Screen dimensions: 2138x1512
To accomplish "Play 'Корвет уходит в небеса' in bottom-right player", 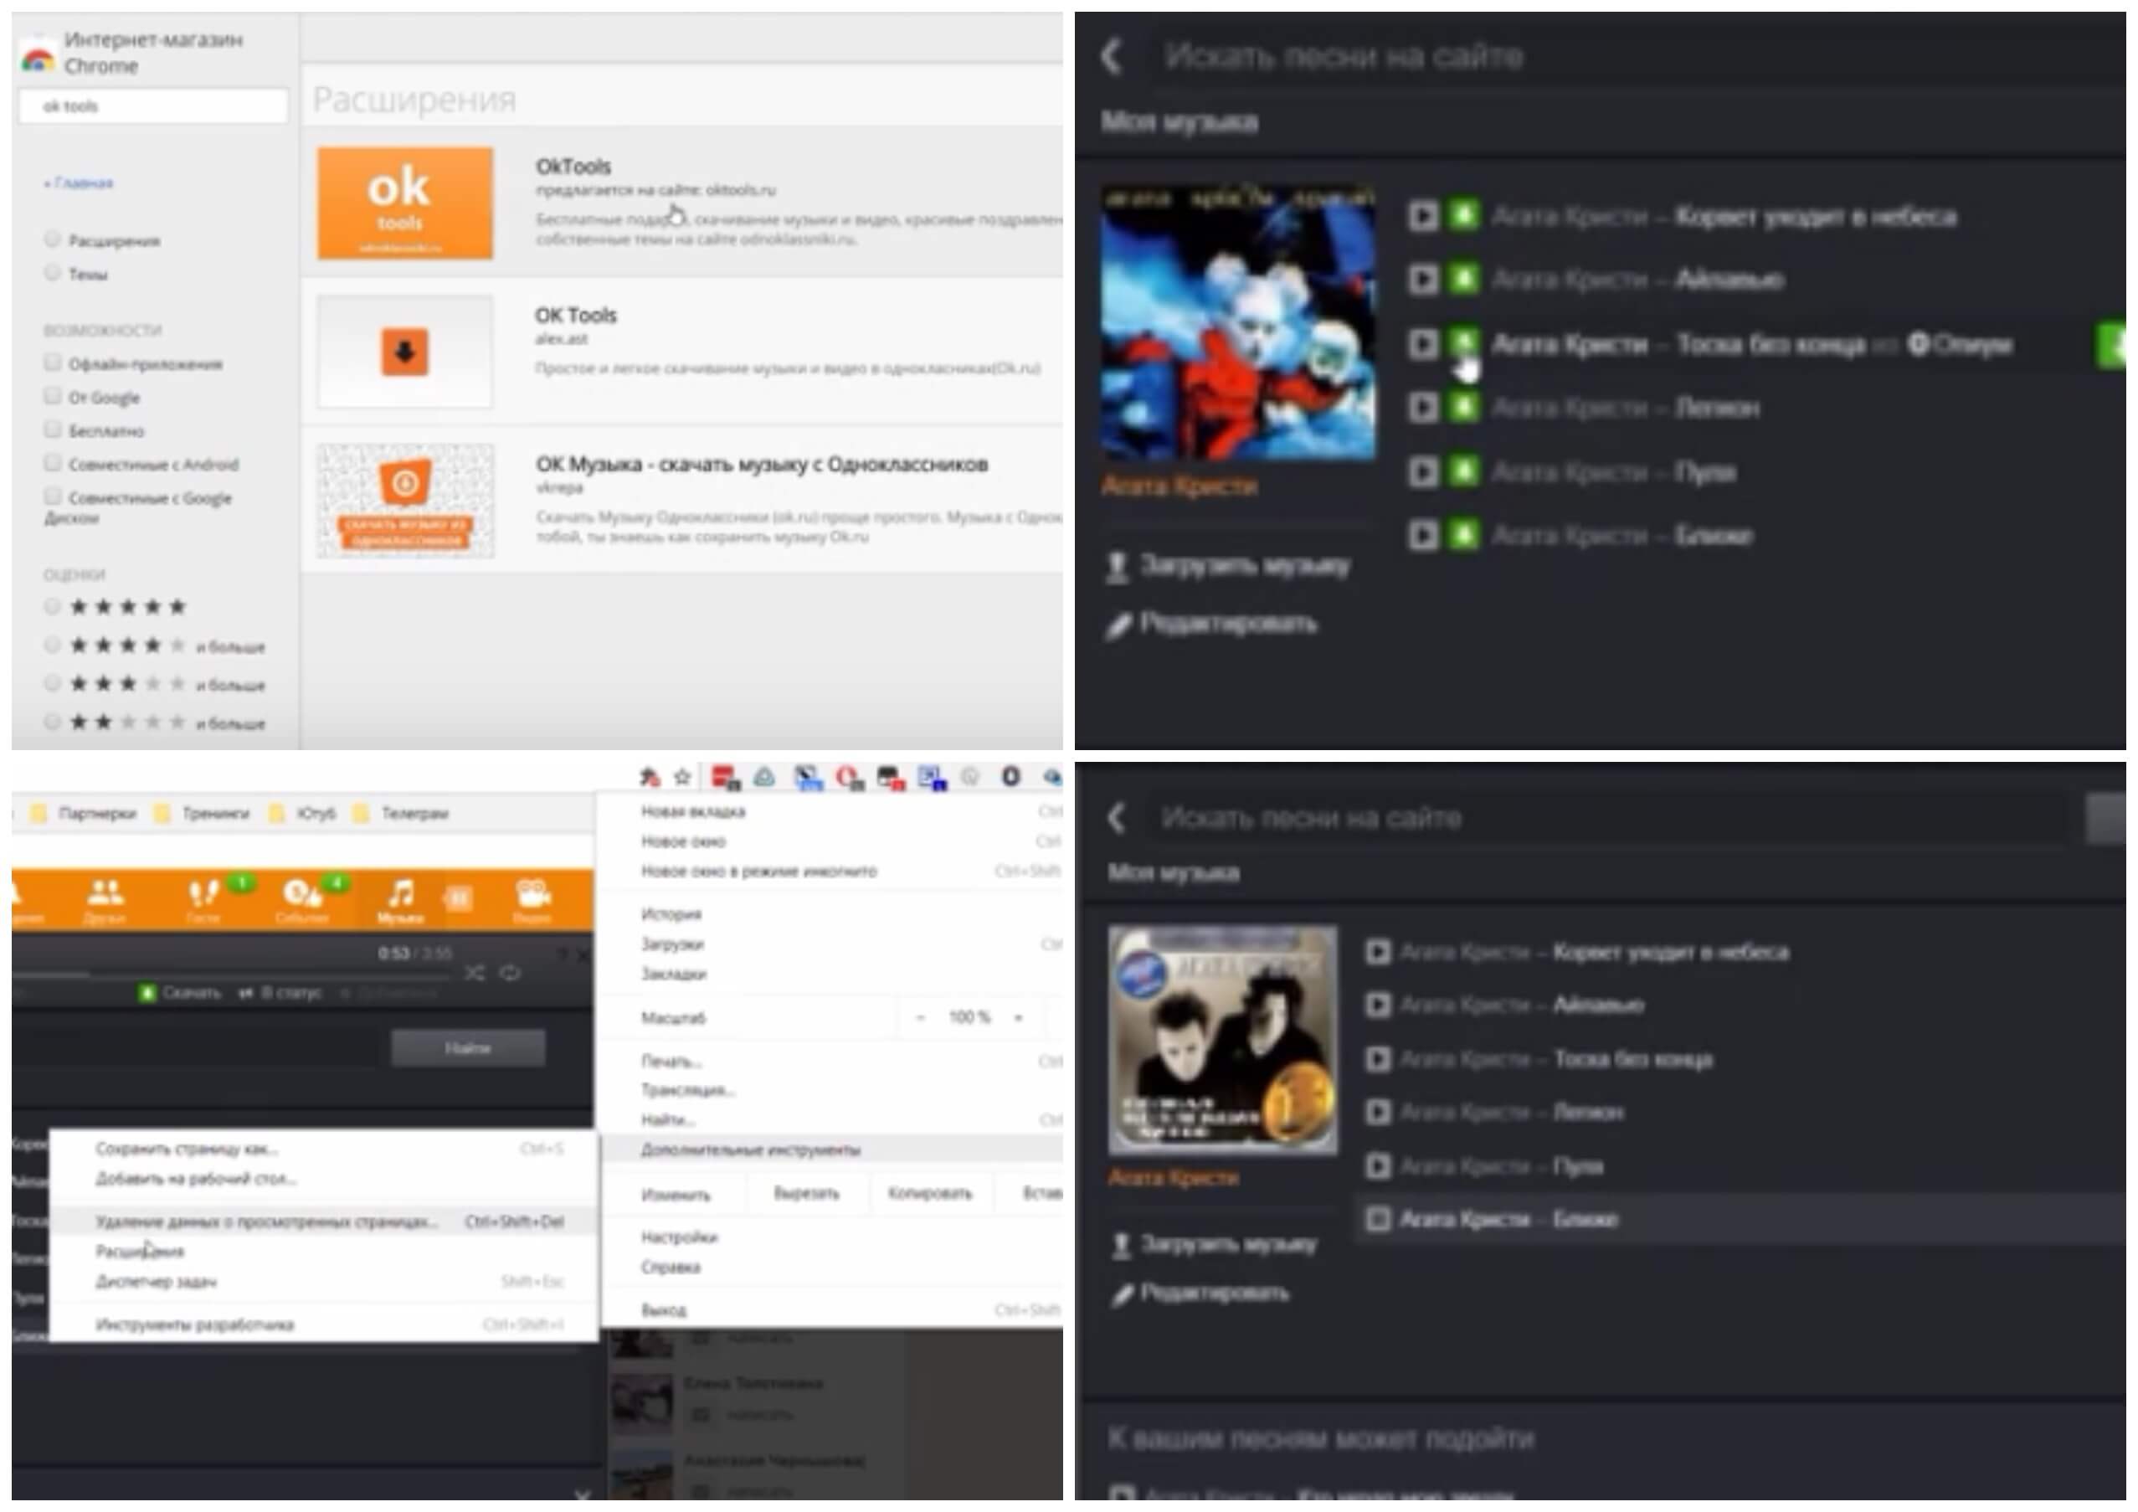I will (1378, 952).
